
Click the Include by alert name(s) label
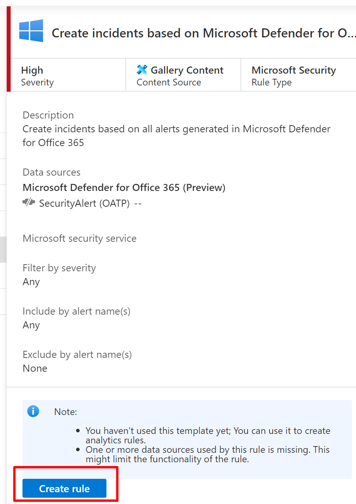[76, 311]
